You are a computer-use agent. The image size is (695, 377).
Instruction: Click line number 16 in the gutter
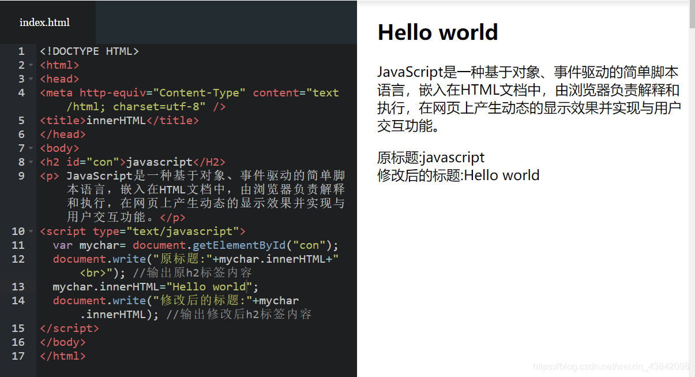click(18, 342)
